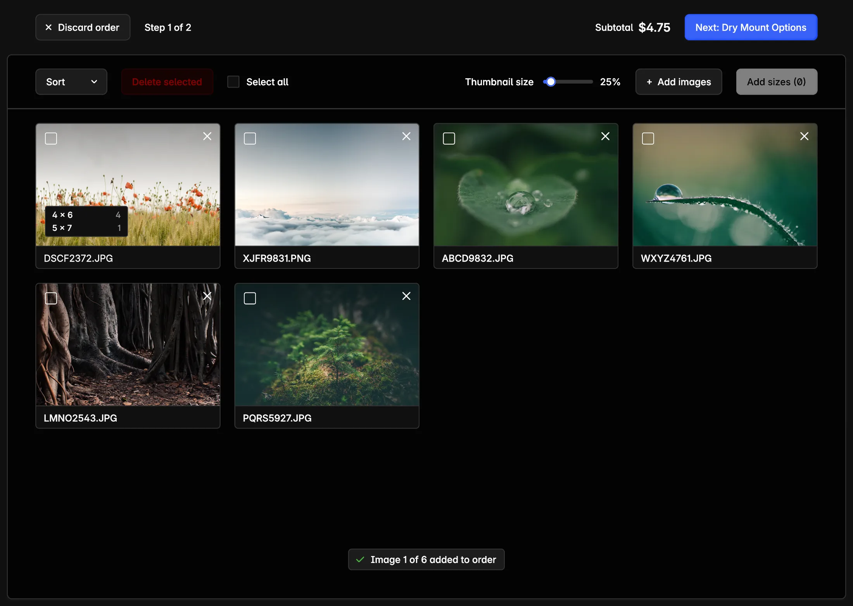
Task: Click the Sort dropdown chevron arrow
Action: (x=94, y=82)
